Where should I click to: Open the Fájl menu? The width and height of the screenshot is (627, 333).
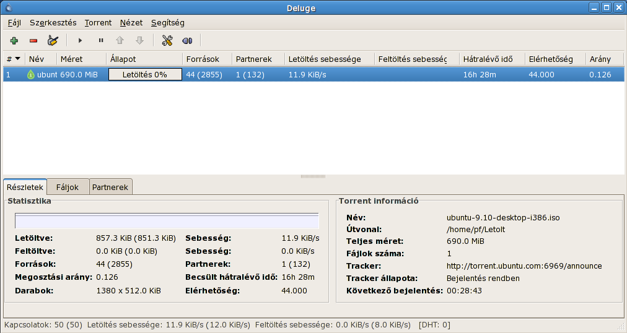tap(14, 23)
